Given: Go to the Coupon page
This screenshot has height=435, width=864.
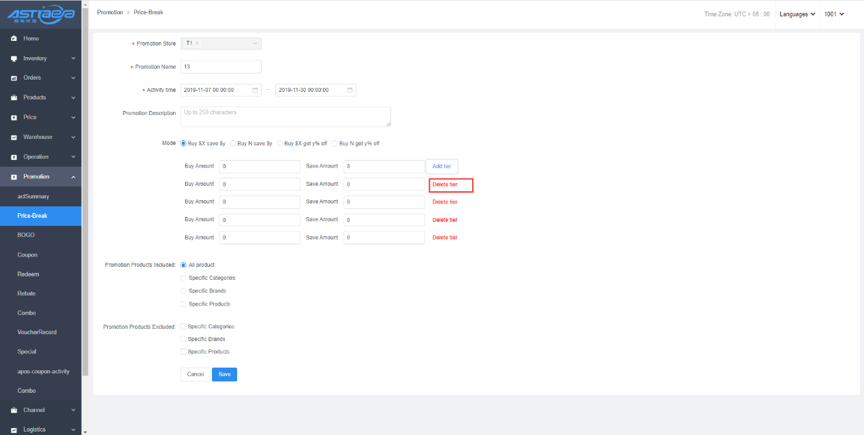Looking at the screenshot, I should tap(27, 255).
